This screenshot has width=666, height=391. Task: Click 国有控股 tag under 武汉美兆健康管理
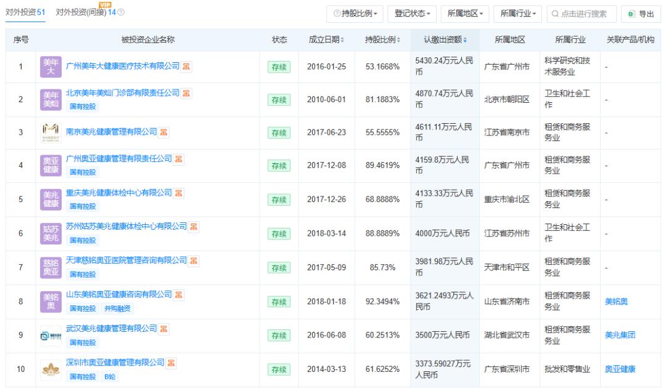[83, 342]
